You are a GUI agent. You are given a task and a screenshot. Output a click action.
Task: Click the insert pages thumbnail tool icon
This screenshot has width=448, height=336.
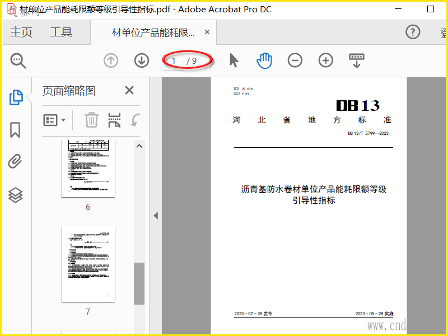click(114, 120)
